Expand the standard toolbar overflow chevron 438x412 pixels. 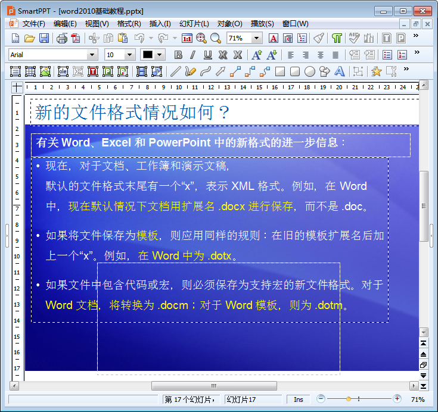[x=416, y=36]
